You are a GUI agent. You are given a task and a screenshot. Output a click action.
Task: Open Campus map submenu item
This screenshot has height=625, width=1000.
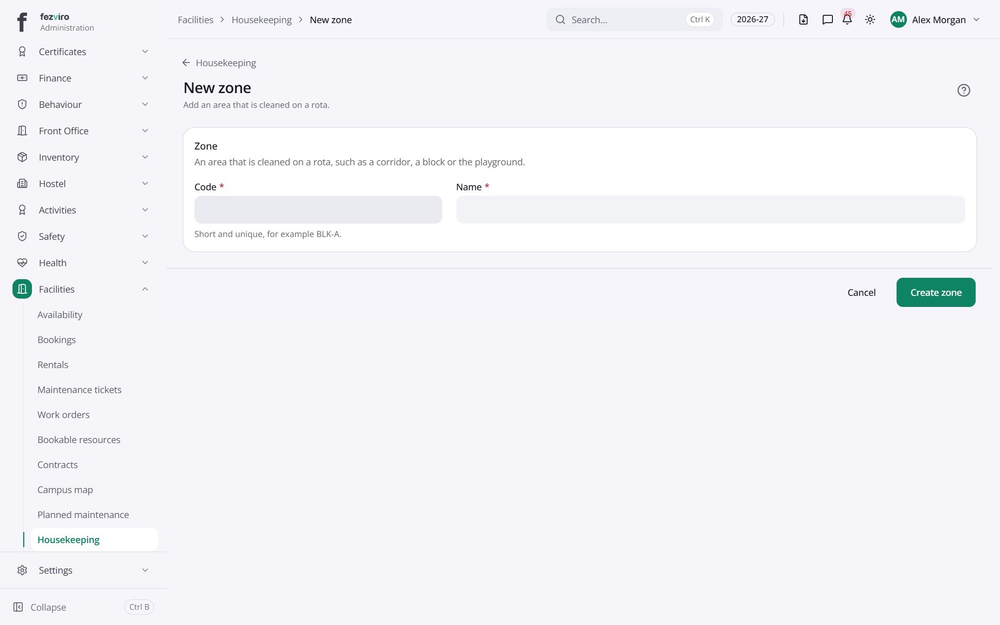tap(65, 490)
